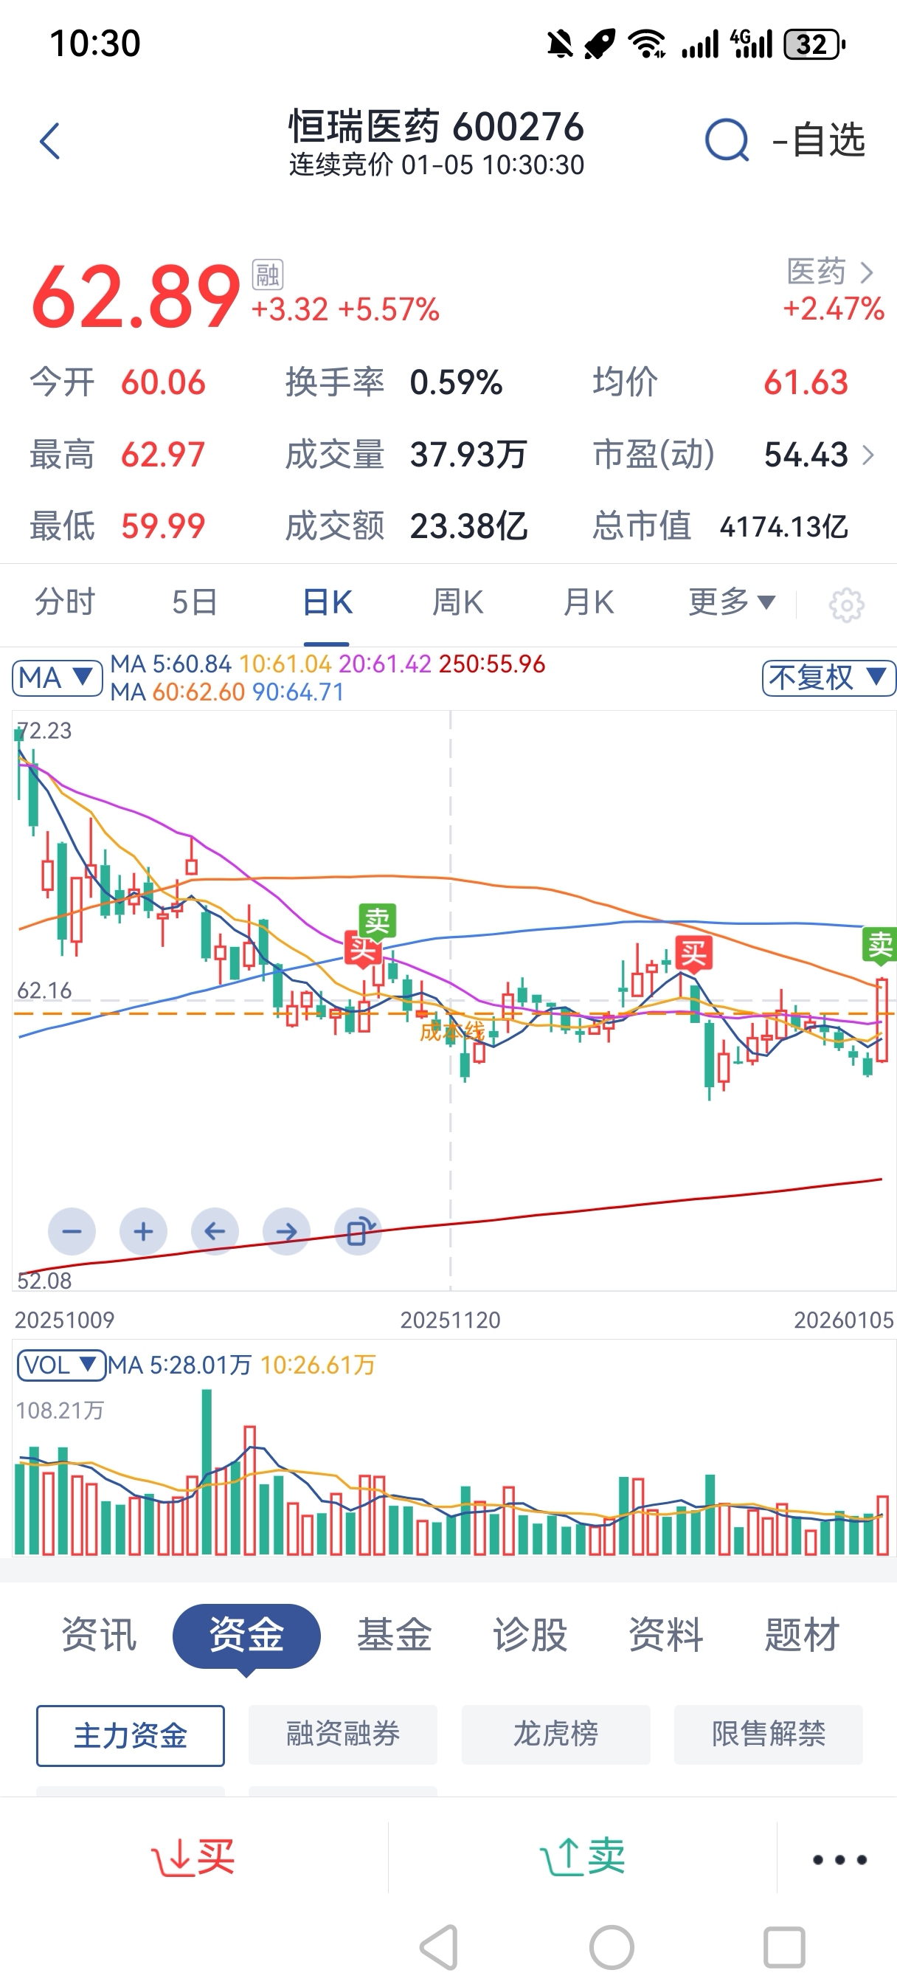Image resolution: width=897 pixels, height=1984 pixels.
Task: Open the stock search magnifier
Action: (726, 141)
